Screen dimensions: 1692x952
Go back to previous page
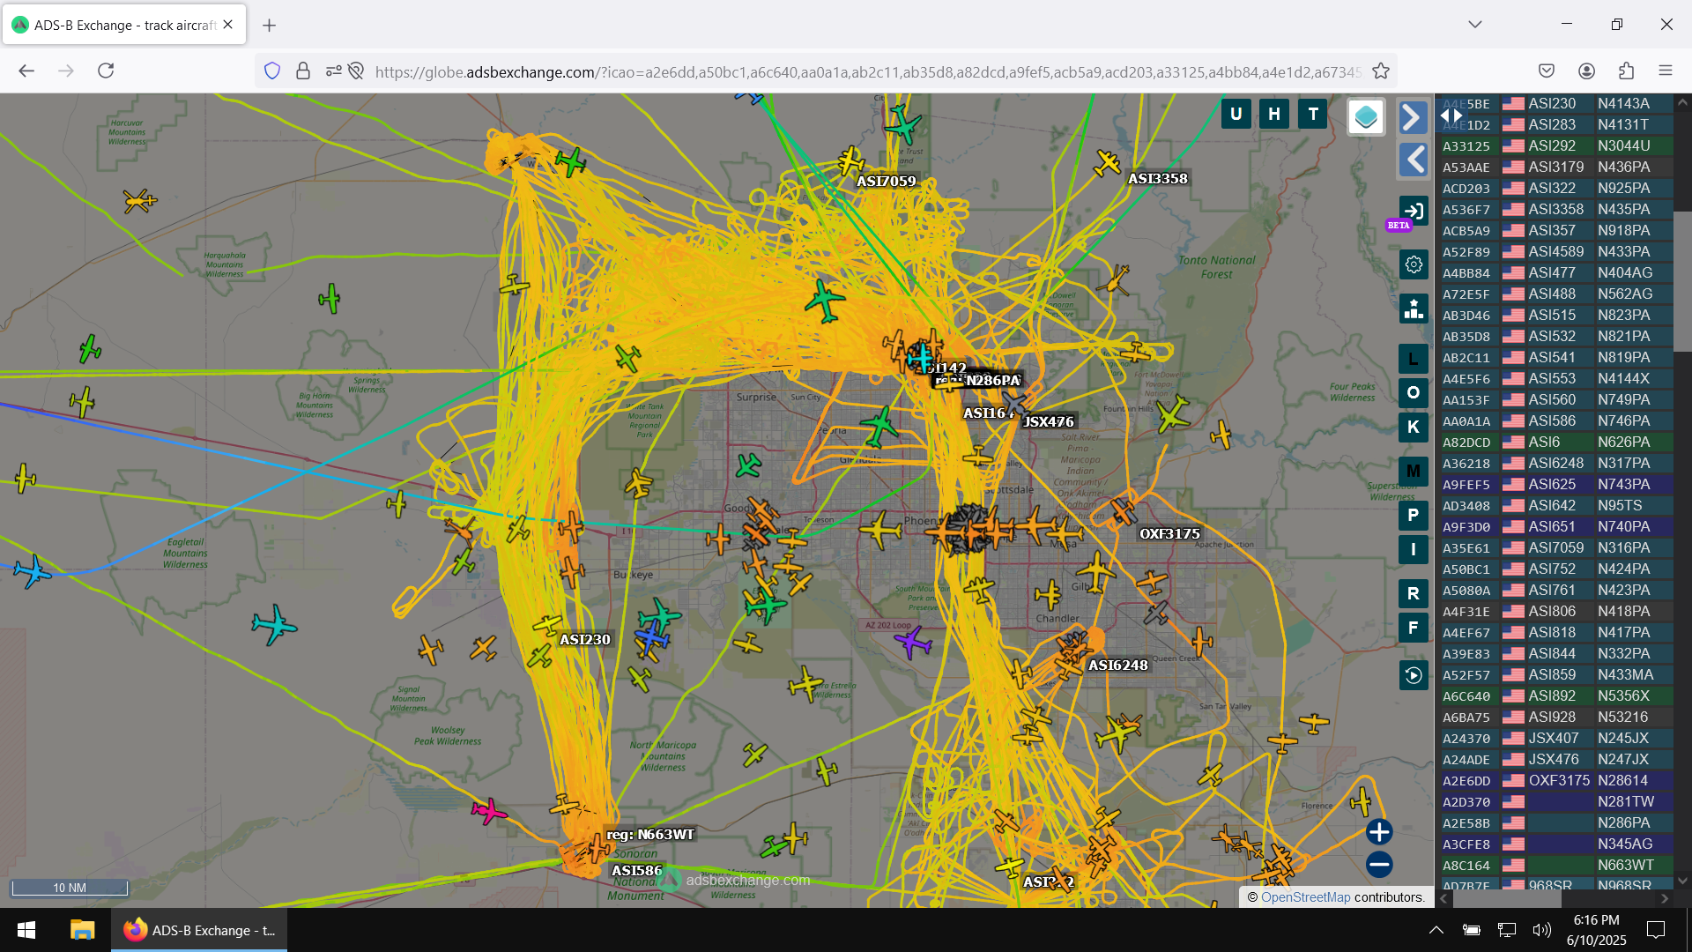(x=26, y=71)
